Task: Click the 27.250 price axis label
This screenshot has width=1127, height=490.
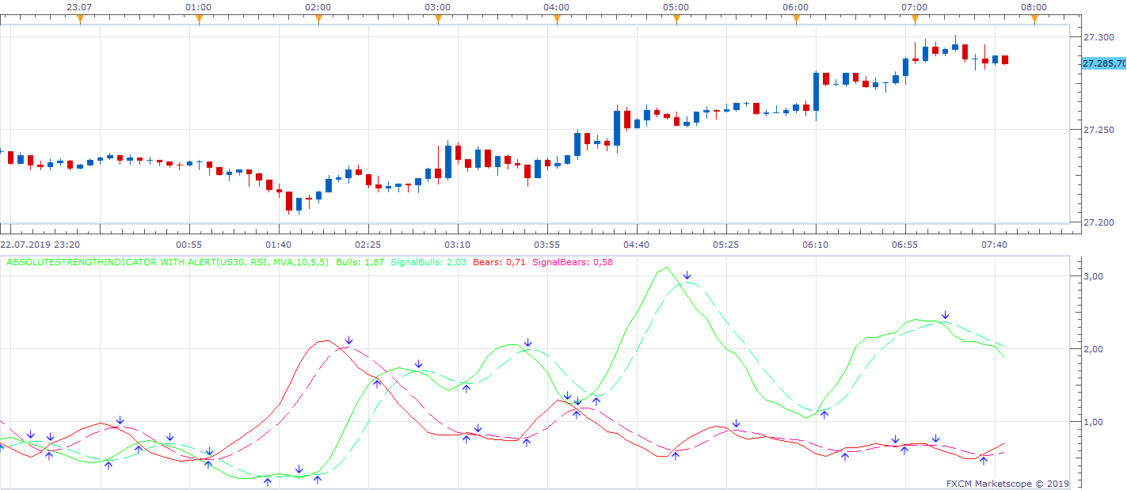Action: 1098,130
